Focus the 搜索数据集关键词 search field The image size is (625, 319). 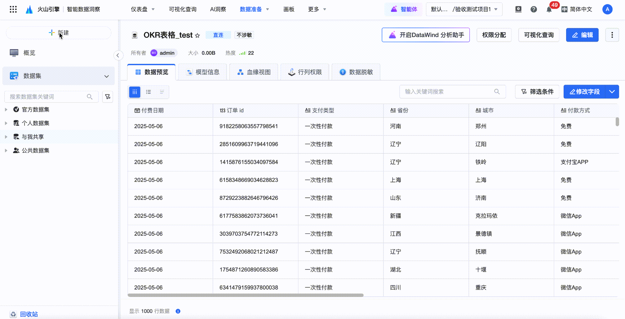click(x=51, y=97)
